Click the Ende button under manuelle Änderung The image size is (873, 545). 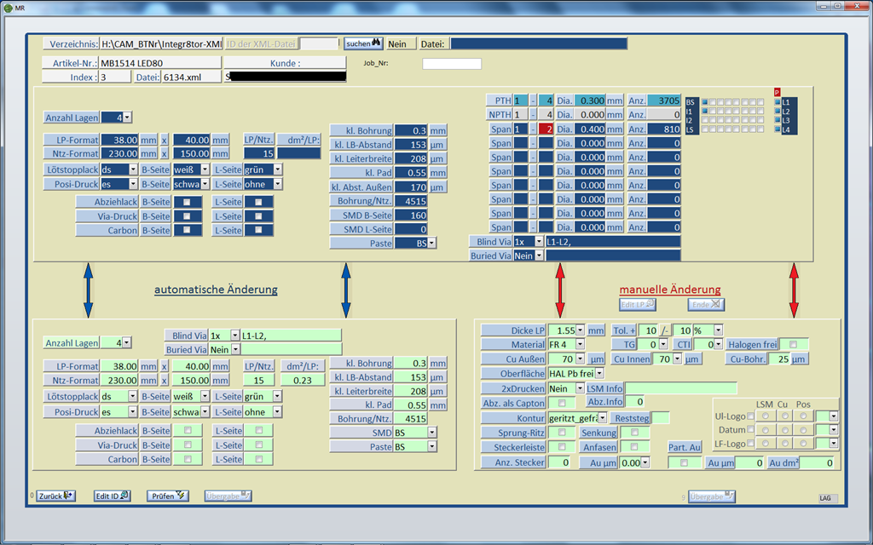706,304
